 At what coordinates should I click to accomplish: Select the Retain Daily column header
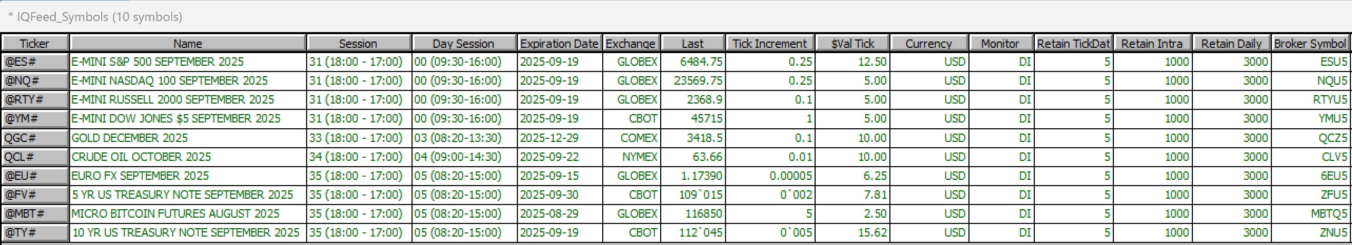click(x=1231, y=43)
